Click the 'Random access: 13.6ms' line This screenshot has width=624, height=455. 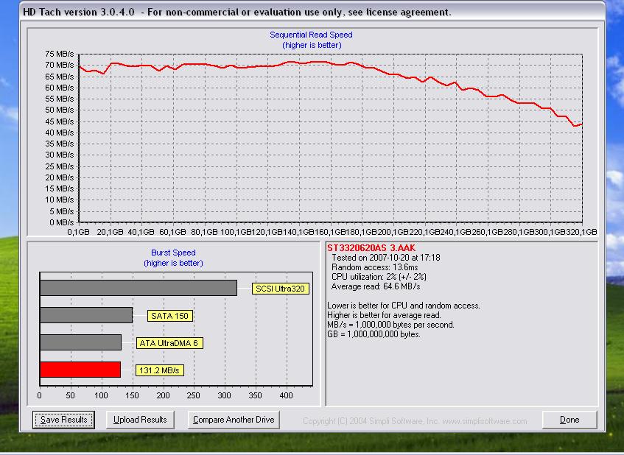[x=374, y=267]
